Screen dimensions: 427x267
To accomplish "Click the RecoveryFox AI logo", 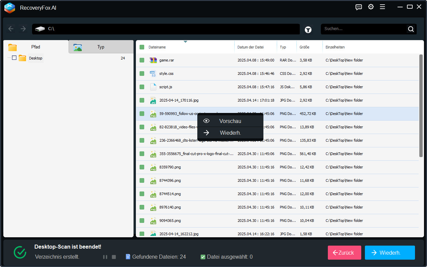I will click(10, 8).
